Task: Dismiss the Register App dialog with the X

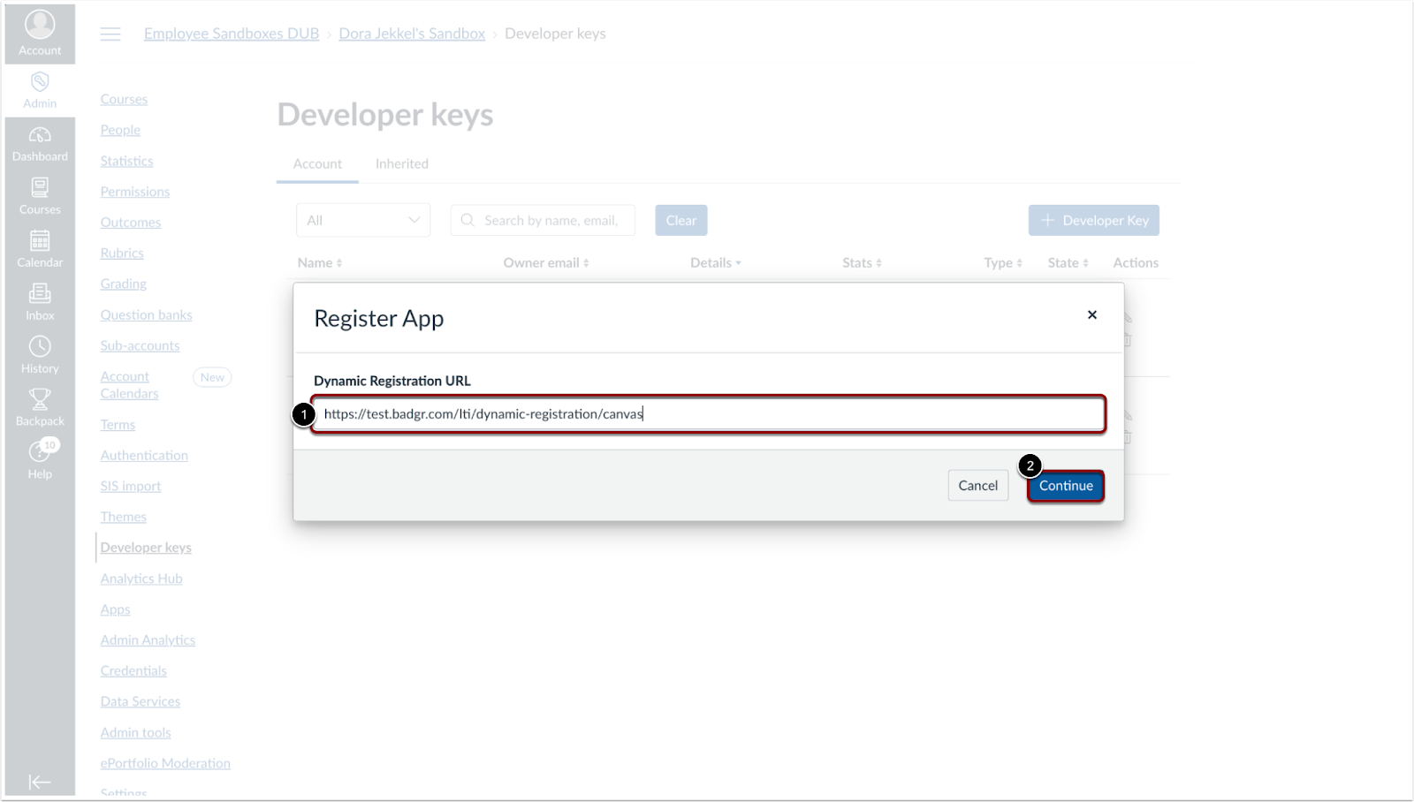Action: [x=1091, y=314]
